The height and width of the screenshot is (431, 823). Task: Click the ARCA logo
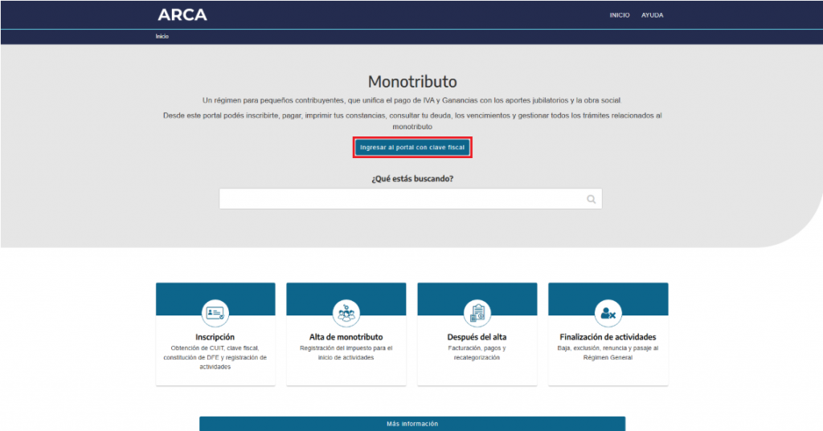[182, 14]
